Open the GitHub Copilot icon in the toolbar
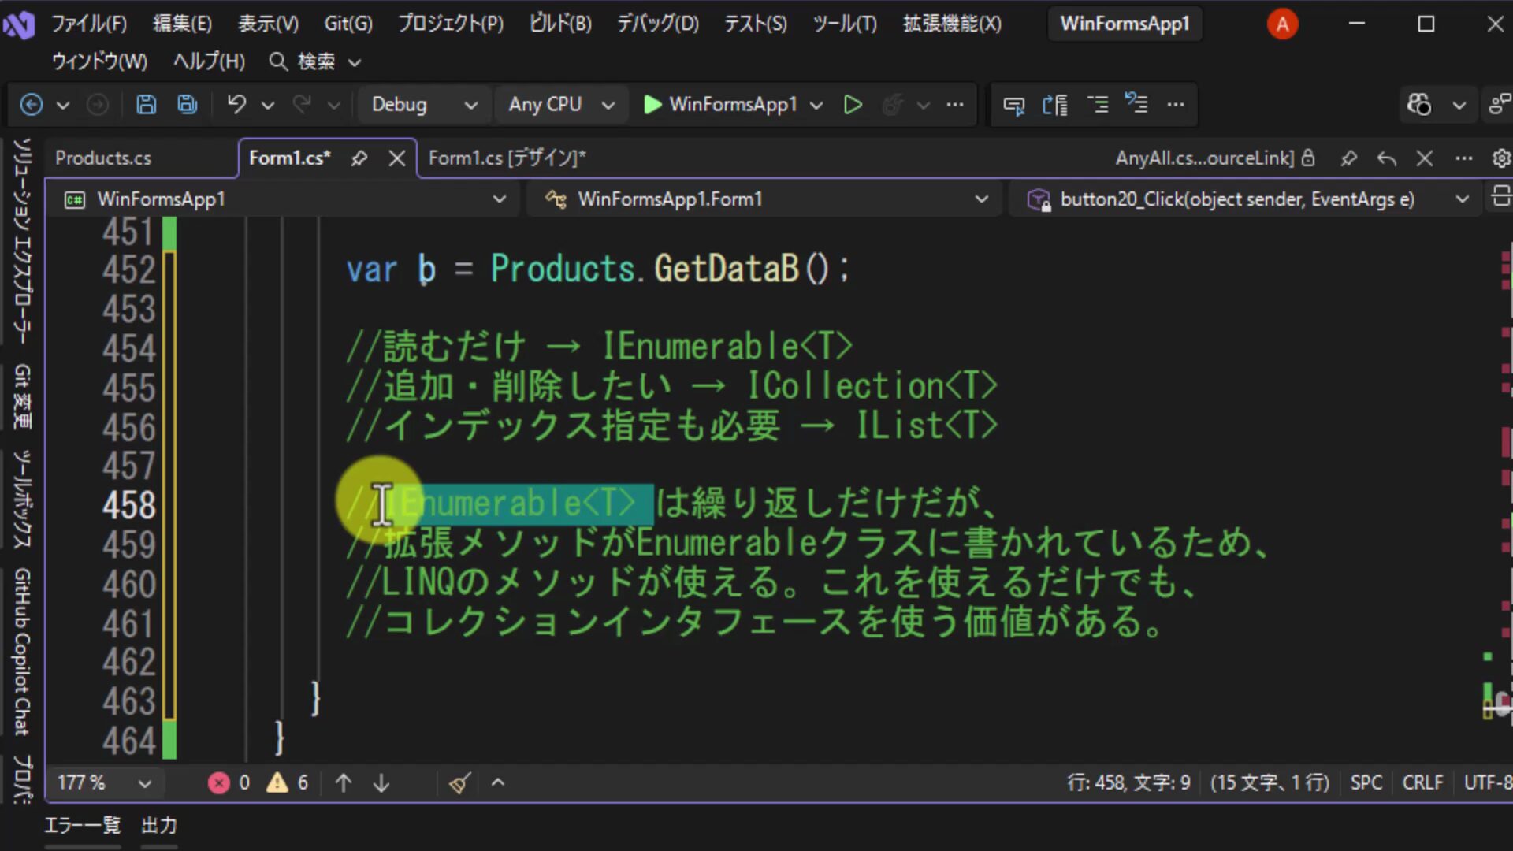Image resolution: width=1513 pixels, height=851 pixels. pos(1419,105)
